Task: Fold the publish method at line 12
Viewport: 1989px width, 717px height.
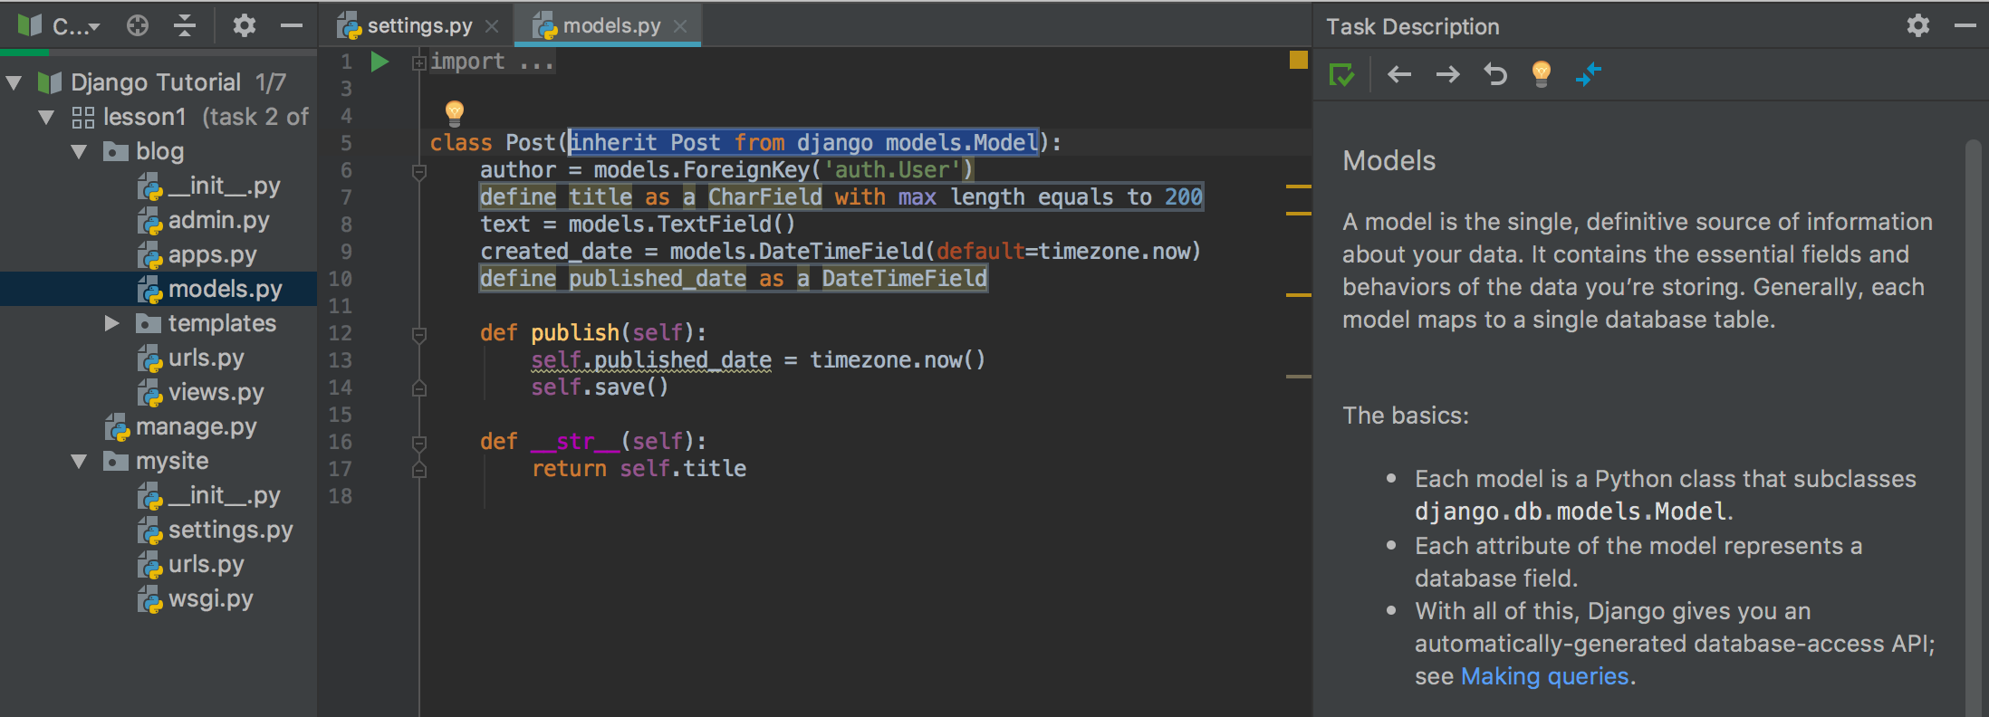Action: (418, 335)
